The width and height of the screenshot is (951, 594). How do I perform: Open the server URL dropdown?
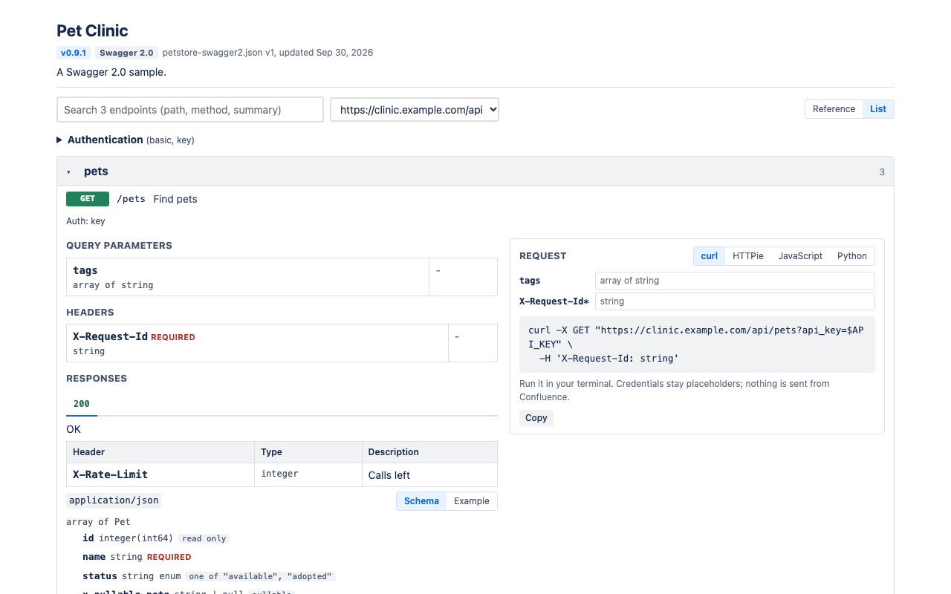click(415, 110)
